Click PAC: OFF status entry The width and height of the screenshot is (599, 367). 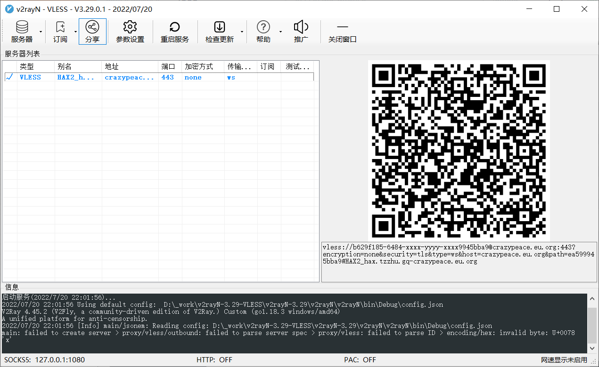(360, 359)
